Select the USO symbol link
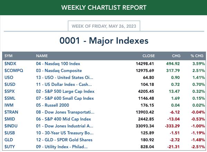Screen dimensions: 207x152 tap(9, 78)
